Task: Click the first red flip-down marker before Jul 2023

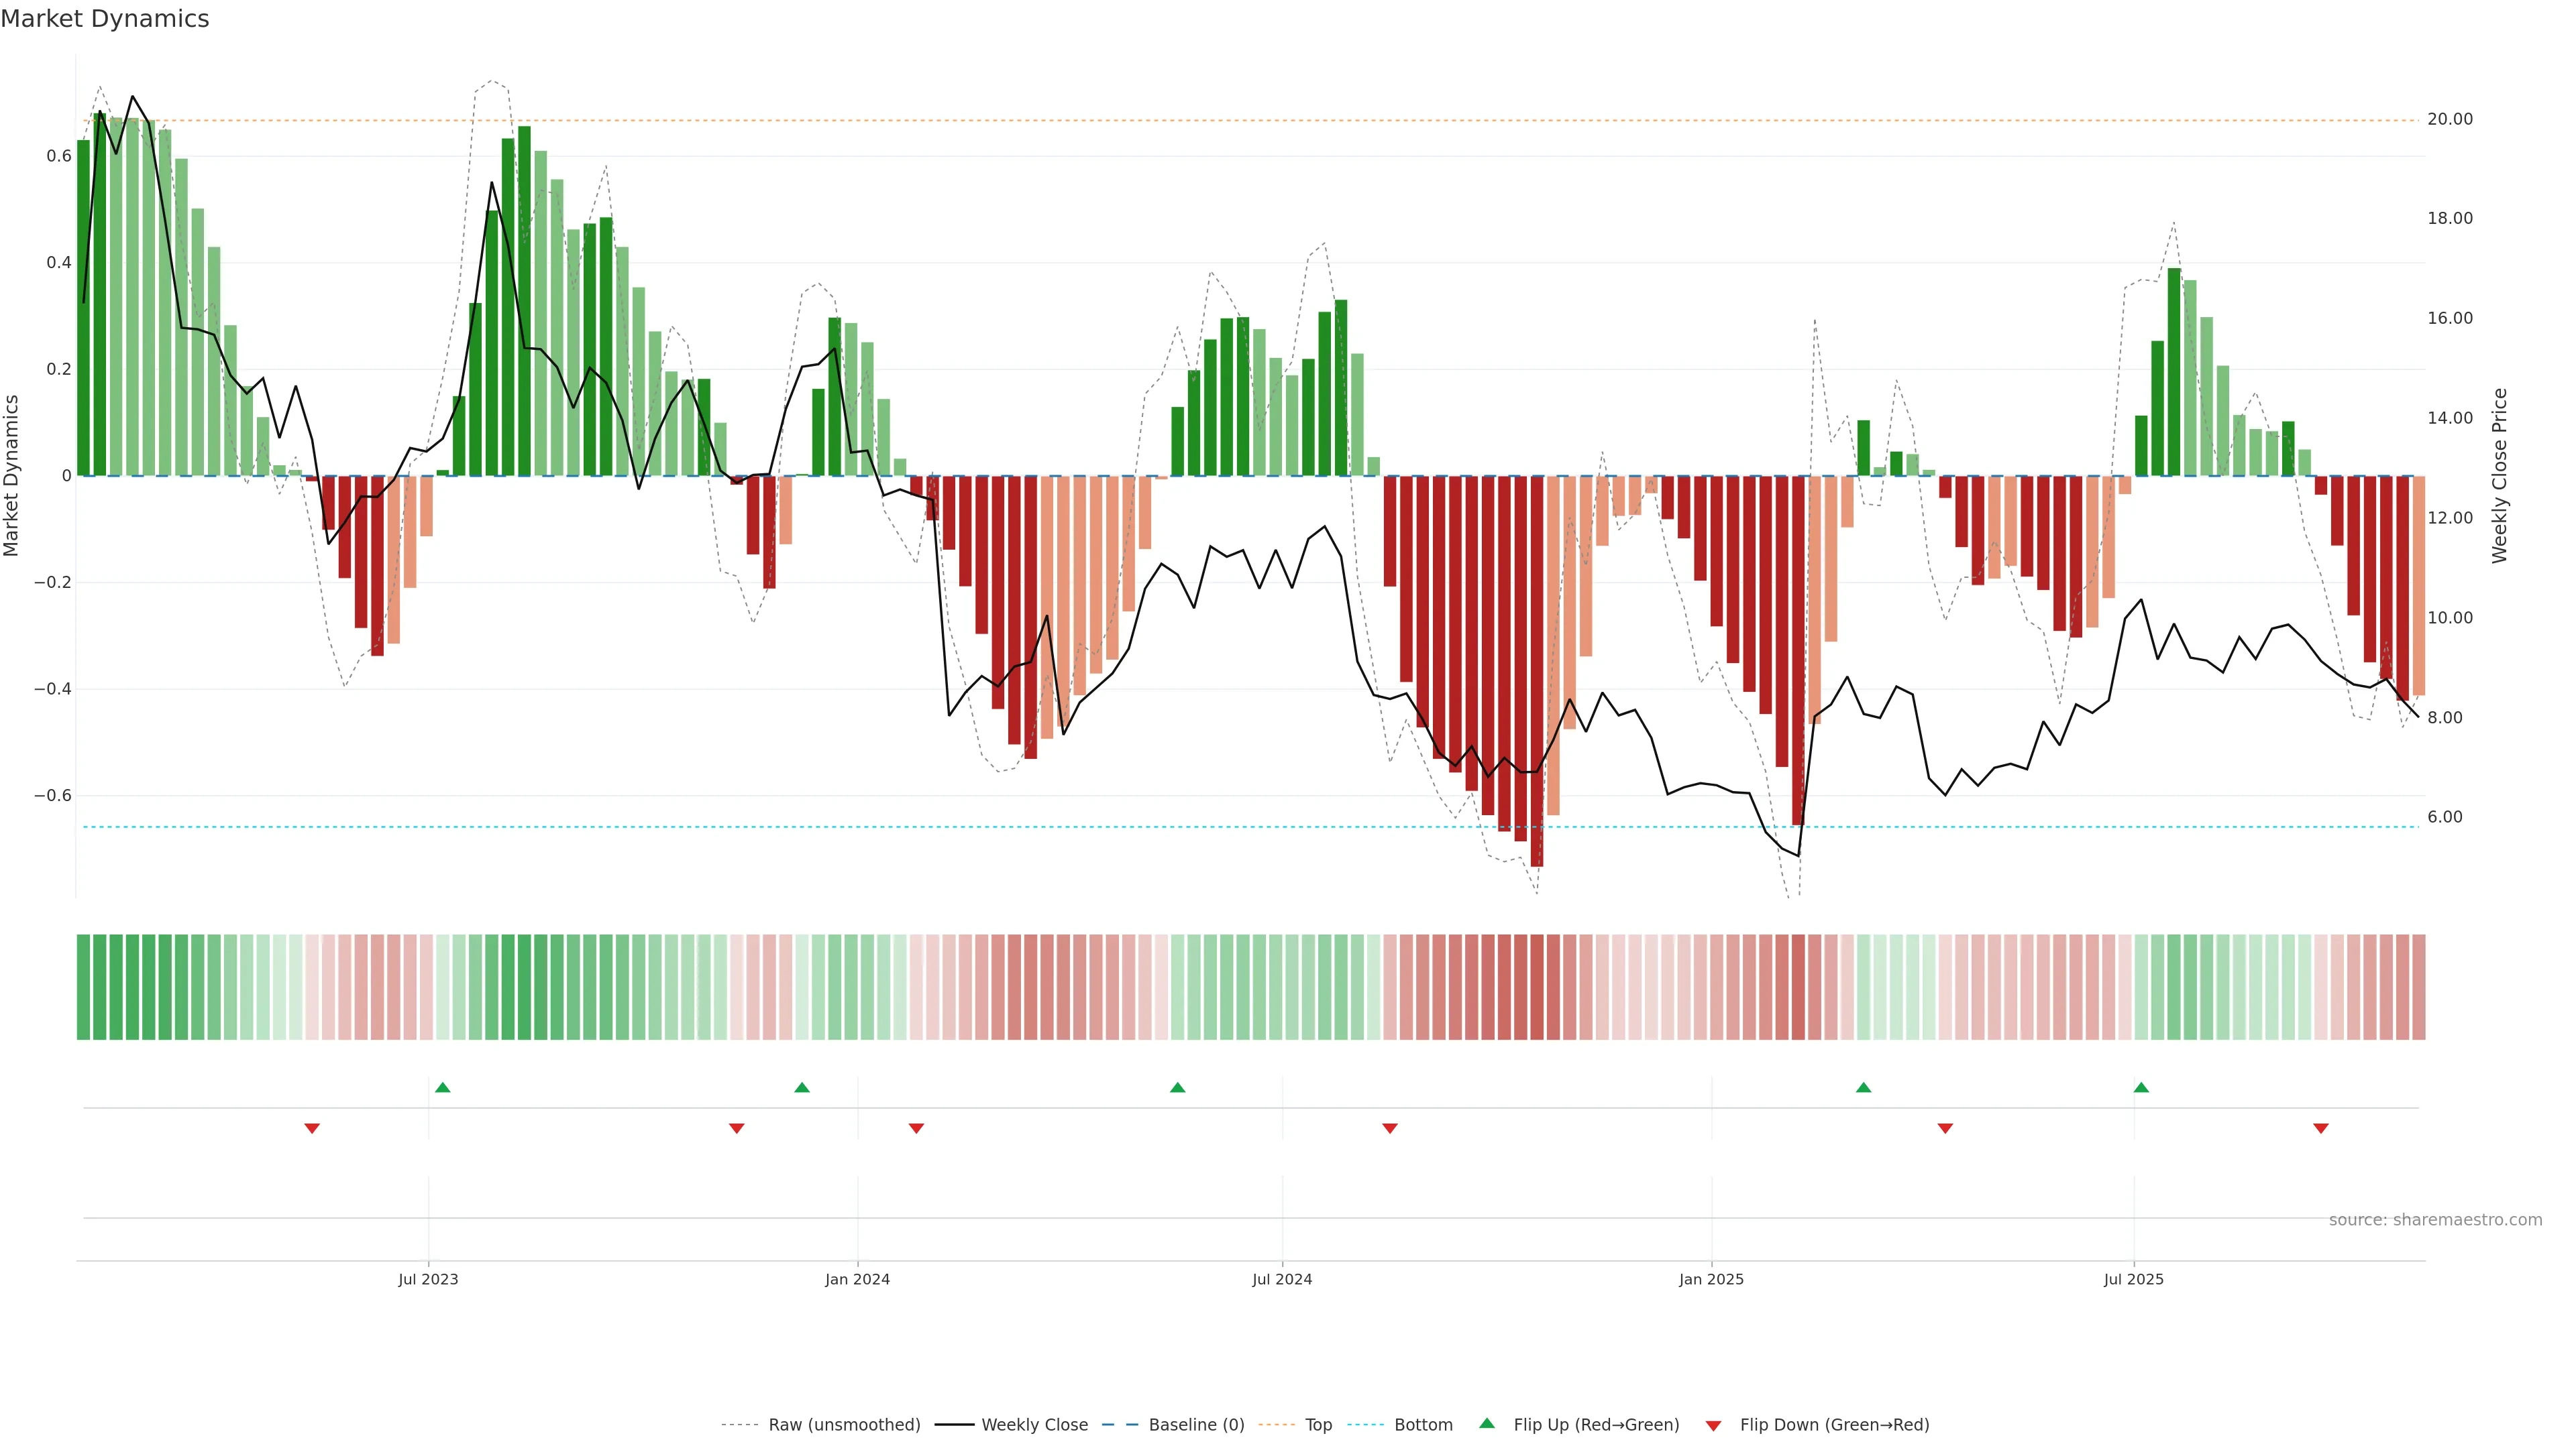Action: [x=312, y=1128]
